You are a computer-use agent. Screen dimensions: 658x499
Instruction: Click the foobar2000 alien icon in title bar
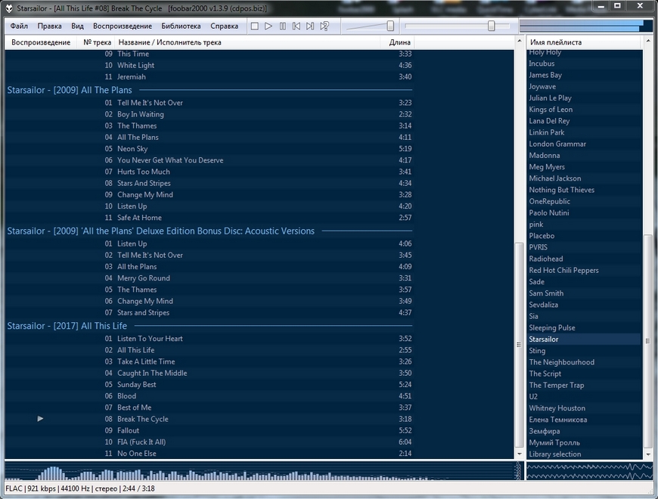[x=9, y=8]
